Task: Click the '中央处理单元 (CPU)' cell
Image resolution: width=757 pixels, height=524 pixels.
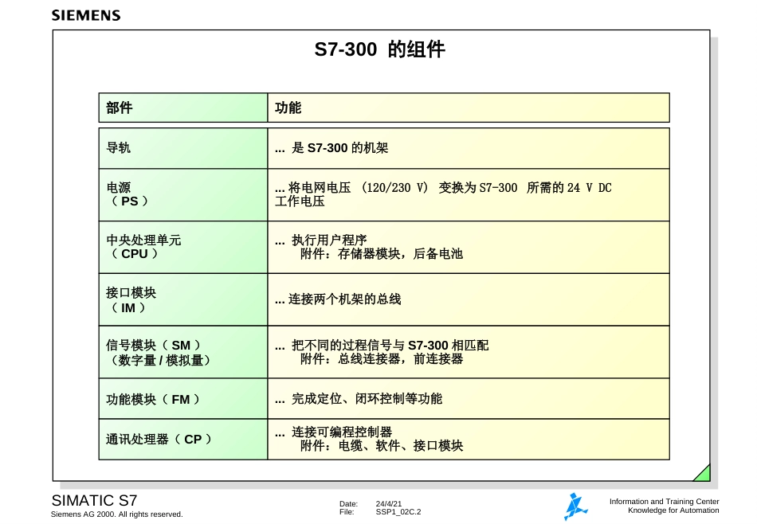Action: point(183,247)
